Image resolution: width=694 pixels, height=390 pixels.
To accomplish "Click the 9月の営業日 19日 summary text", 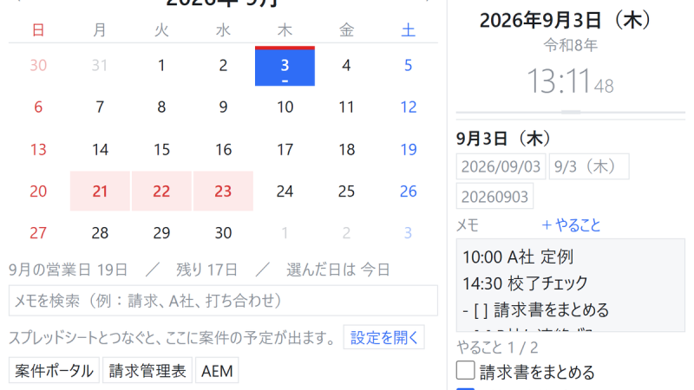I will (x=69, y=270).
